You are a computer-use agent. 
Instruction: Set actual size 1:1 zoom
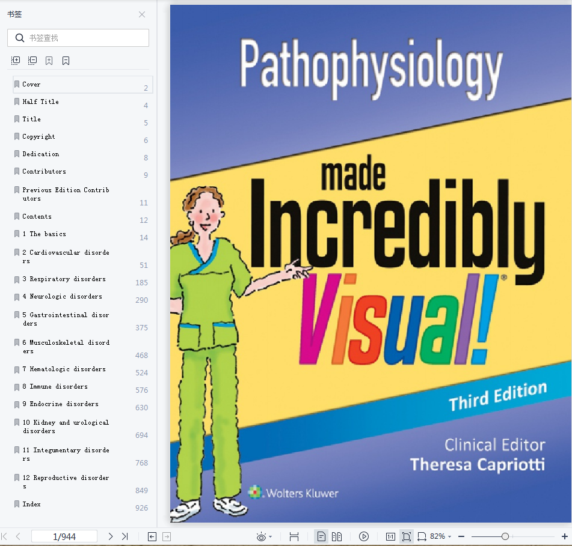390,536
